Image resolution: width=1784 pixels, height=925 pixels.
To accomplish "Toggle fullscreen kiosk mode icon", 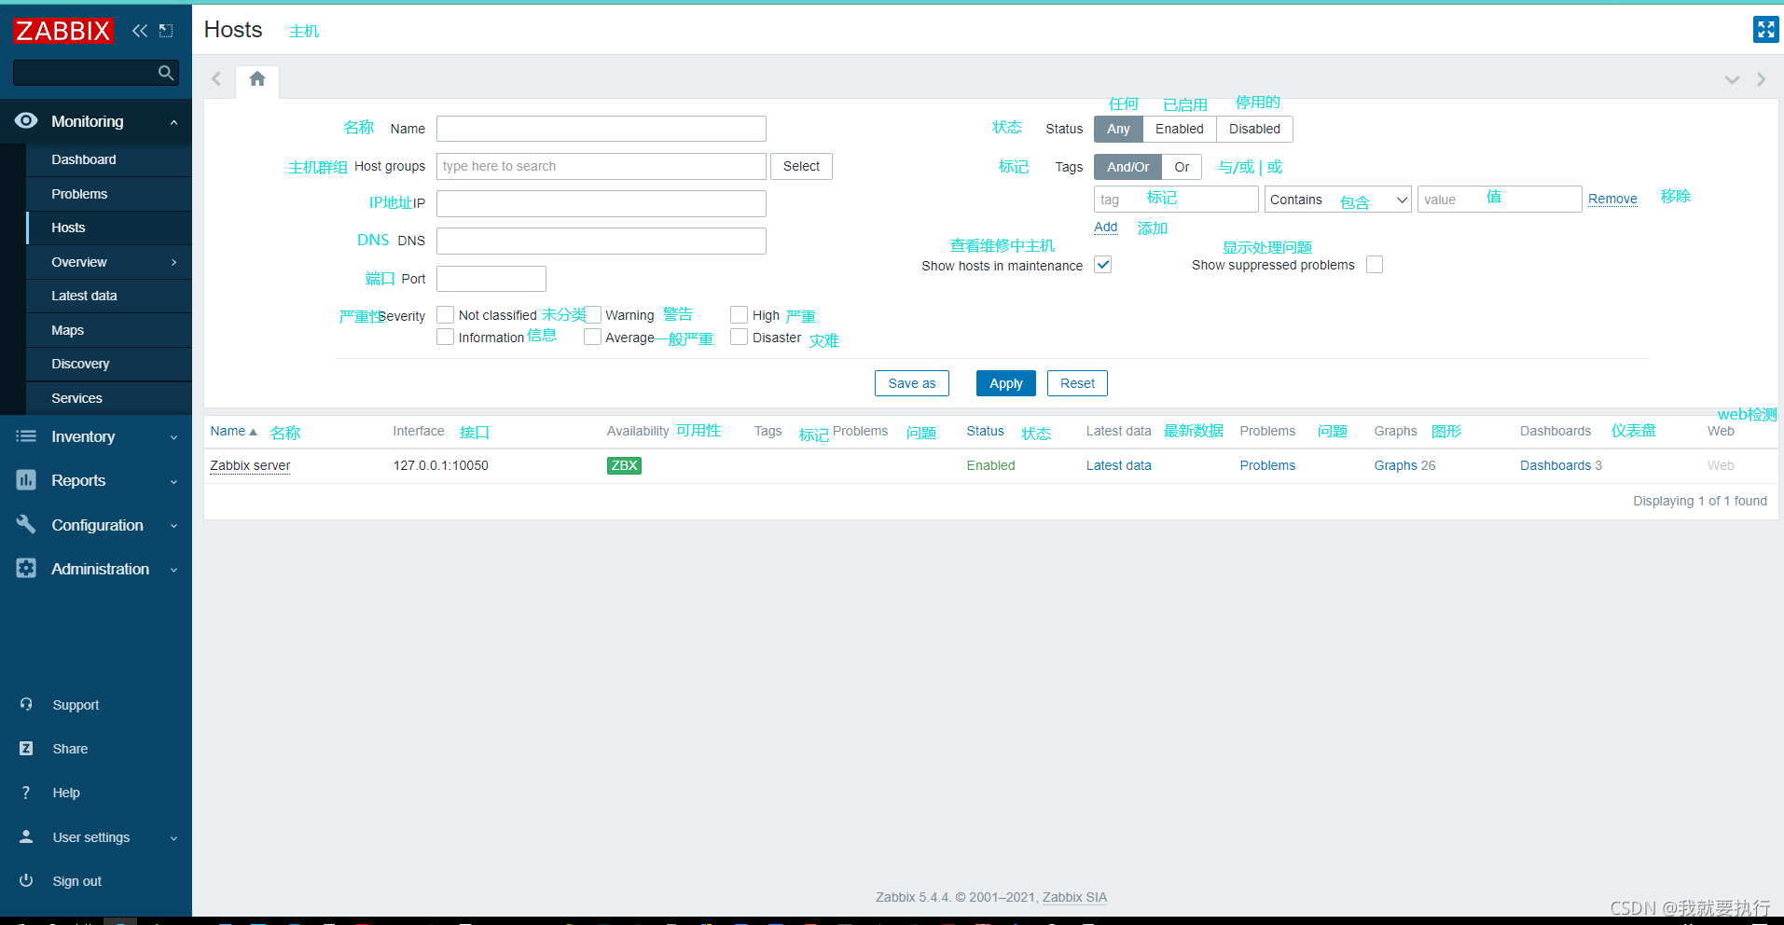I will 1765,30.
